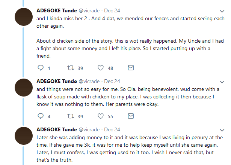231x165 pixels.
Task: Open the Dec 24 timestamp of the third tweet
Action: pos(112,130)
